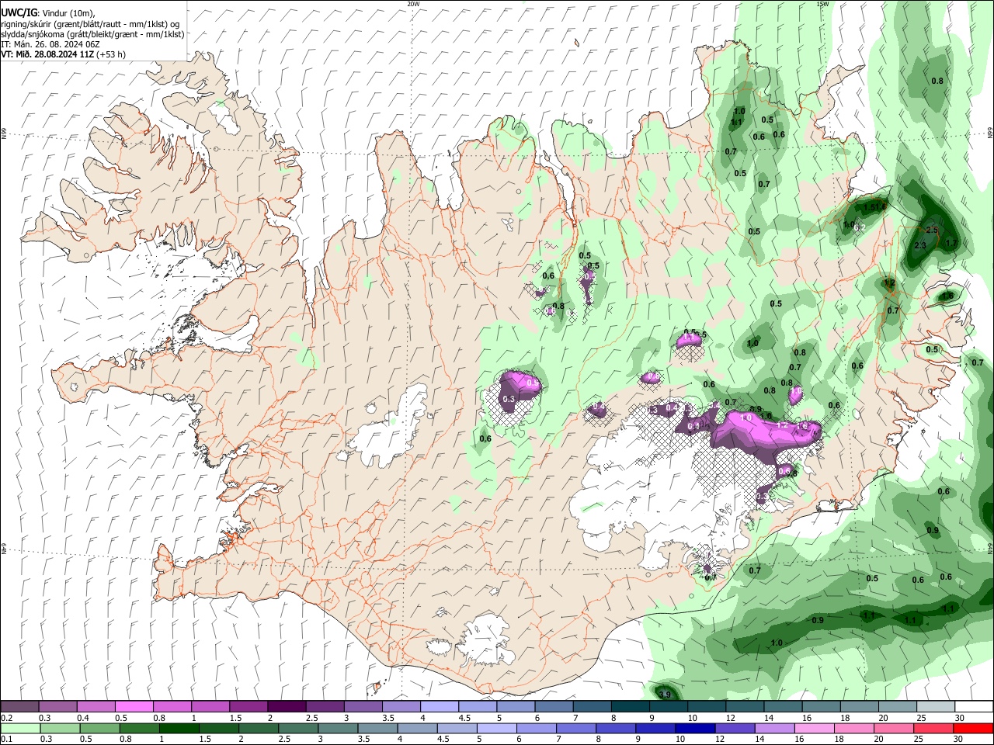Click the lilac swatch between 14 and 16
Image resolution: width=994 pixels, height=745 pixels.
coord(775,728)
